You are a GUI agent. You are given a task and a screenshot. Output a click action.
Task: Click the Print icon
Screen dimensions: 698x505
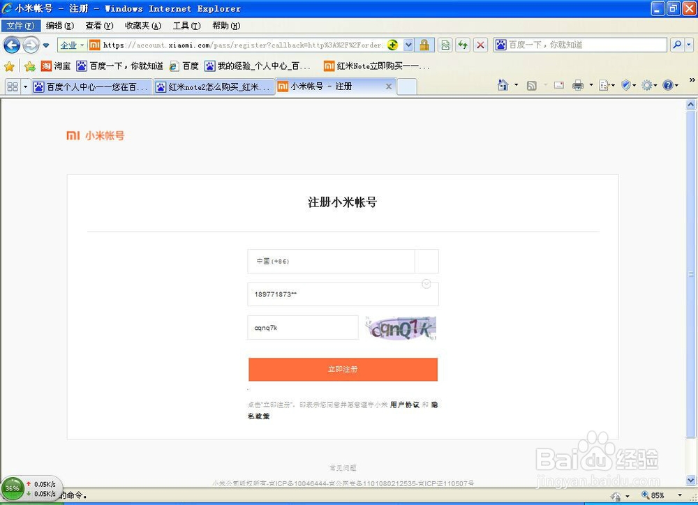(x=578, y=85)
